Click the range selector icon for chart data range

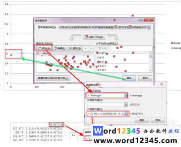(149, 27)
